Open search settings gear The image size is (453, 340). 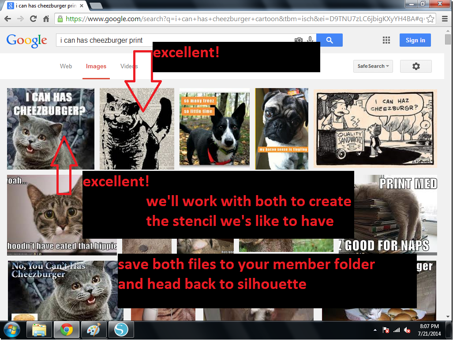416,67
